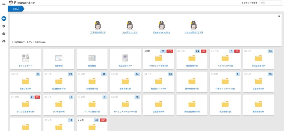Open the Enterprise edition link
This screenshot has width=284, height=131.
pos(162,32)
